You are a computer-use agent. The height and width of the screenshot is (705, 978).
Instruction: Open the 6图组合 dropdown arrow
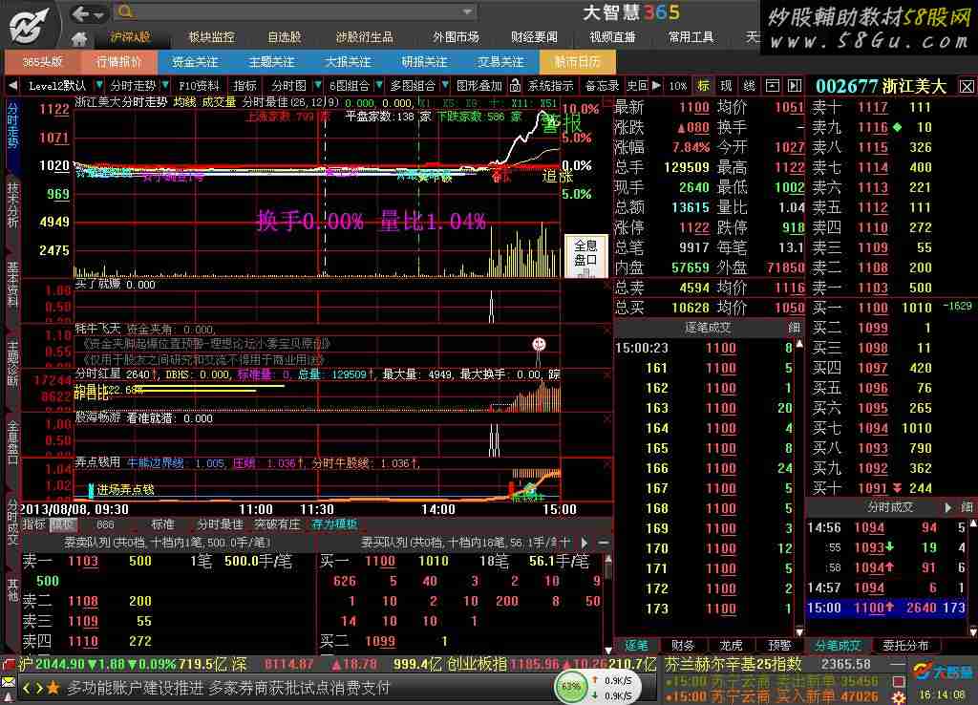tap(378, 85)
